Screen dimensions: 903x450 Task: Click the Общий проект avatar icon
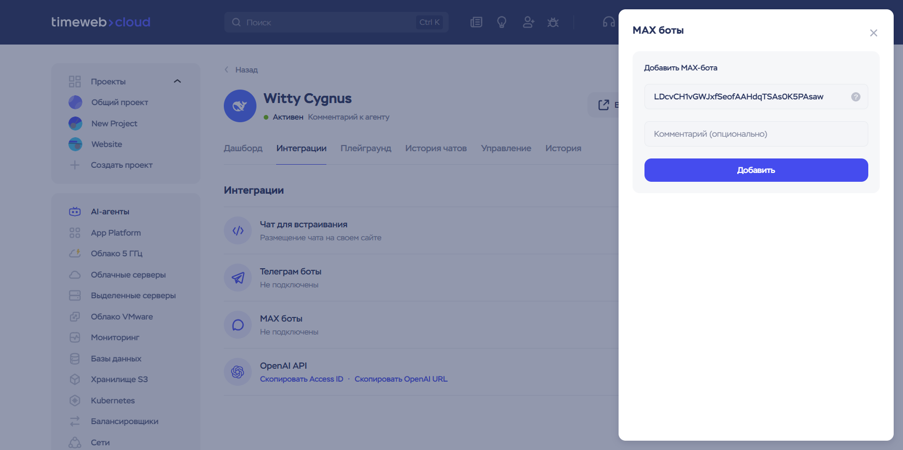75,103
